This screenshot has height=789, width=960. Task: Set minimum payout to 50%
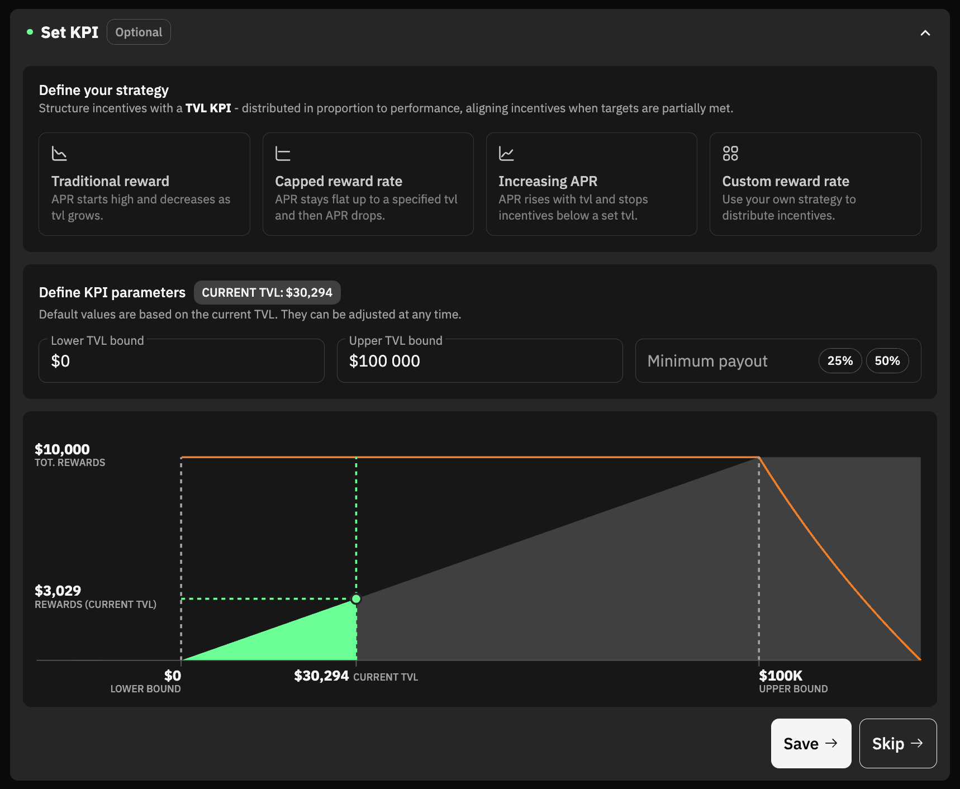click(x=887, y=361)
